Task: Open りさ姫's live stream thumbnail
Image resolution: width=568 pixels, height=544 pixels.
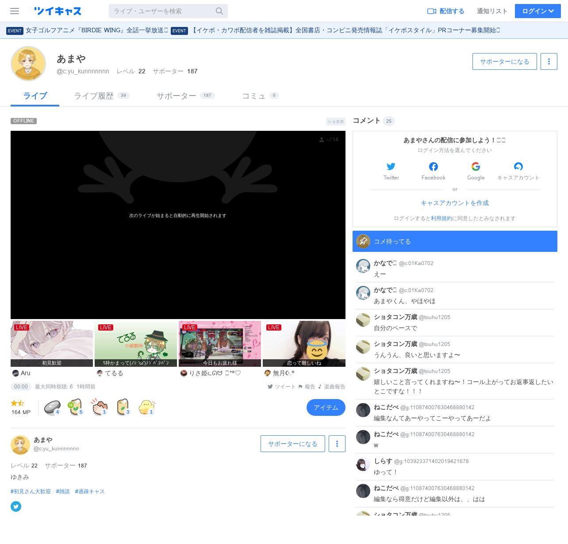Action: pos(220,344)
